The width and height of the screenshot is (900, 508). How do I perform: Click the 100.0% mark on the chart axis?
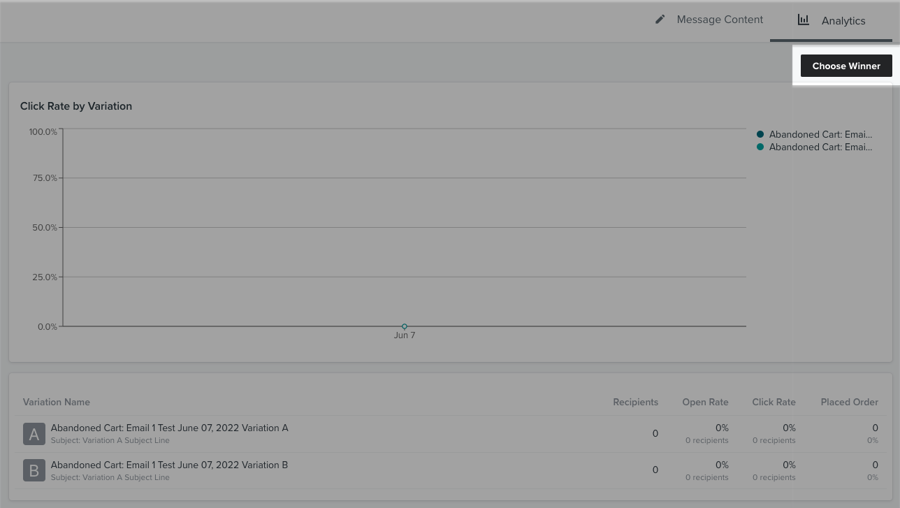coord(43,131)
